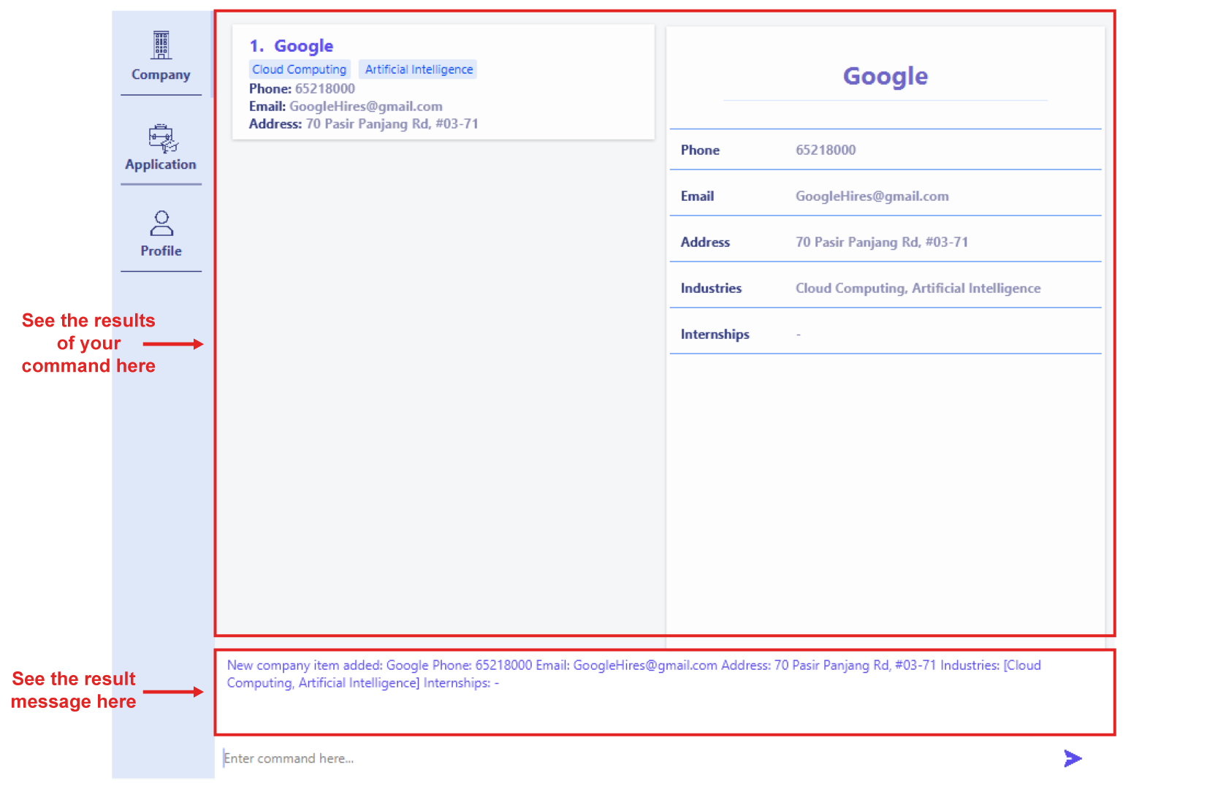Focus the Enter command here field
Viewport: 1226px width, 789px height.
(x=636, y=758)
